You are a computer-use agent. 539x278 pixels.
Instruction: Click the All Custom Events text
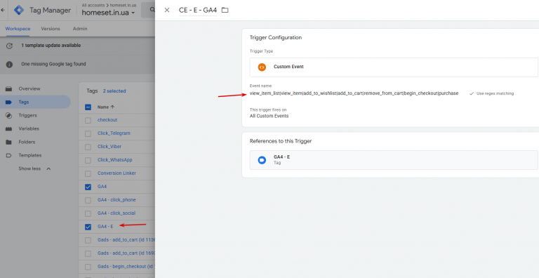point(269,116)
